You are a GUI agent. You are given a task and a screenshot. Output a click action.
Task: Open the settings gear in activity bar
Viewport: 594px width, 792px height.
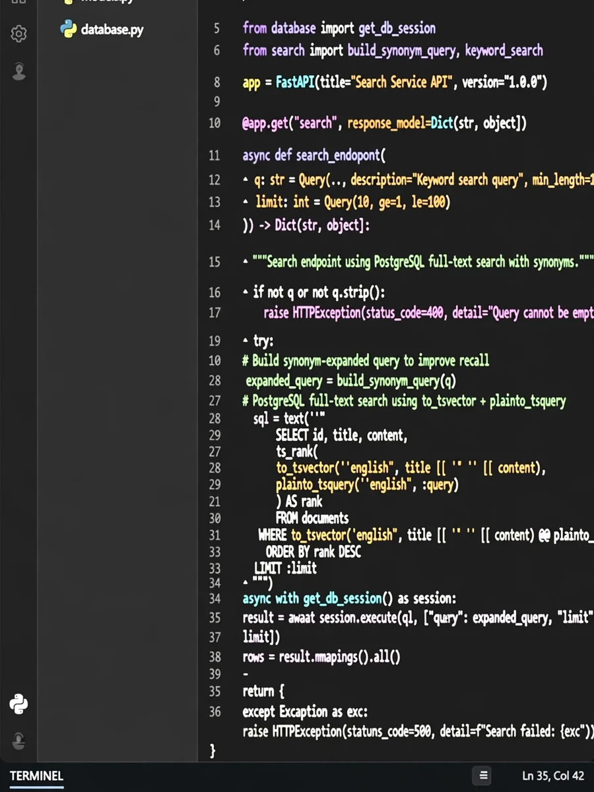point(18,34)
